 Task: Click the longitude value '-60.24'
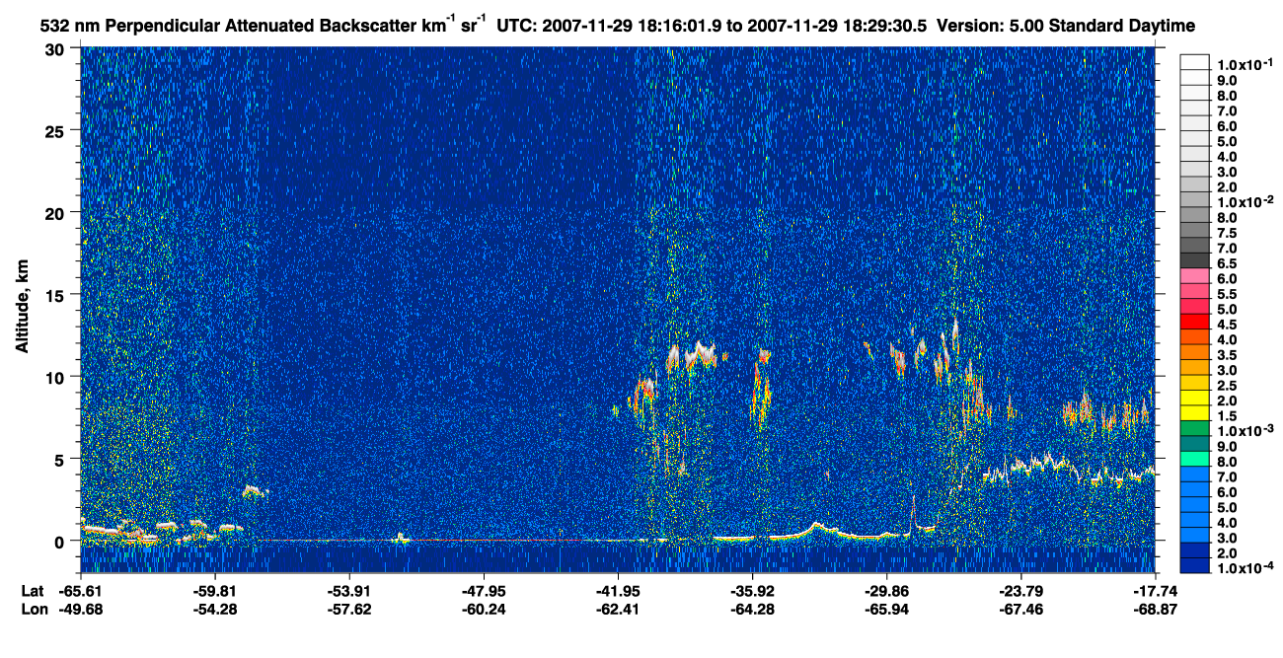click(x=484, y=609)
